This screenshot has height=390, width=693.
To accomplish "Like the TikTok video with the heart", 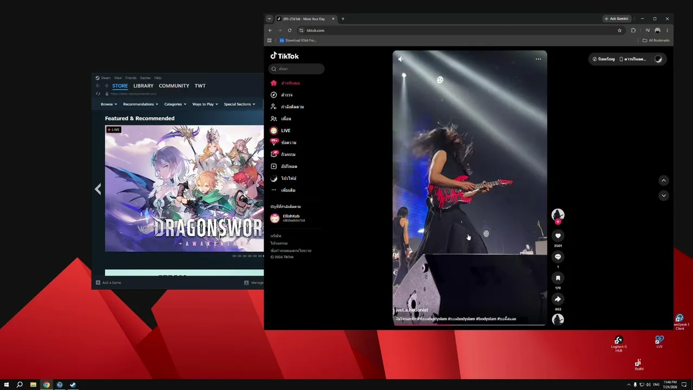I will 558,236.
